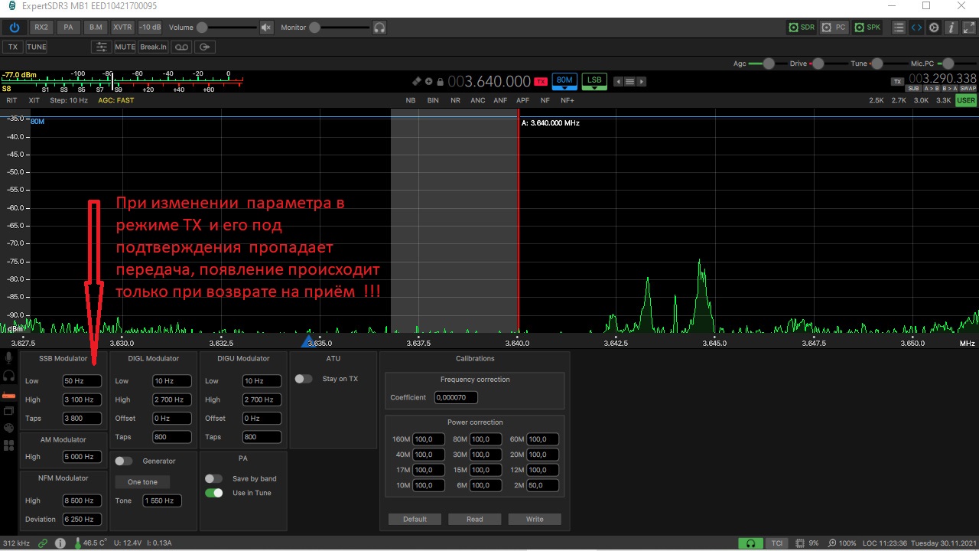The image size is (979, 551).
Task: Select the 2.7K filter width tab
Action: pos(898,99)
